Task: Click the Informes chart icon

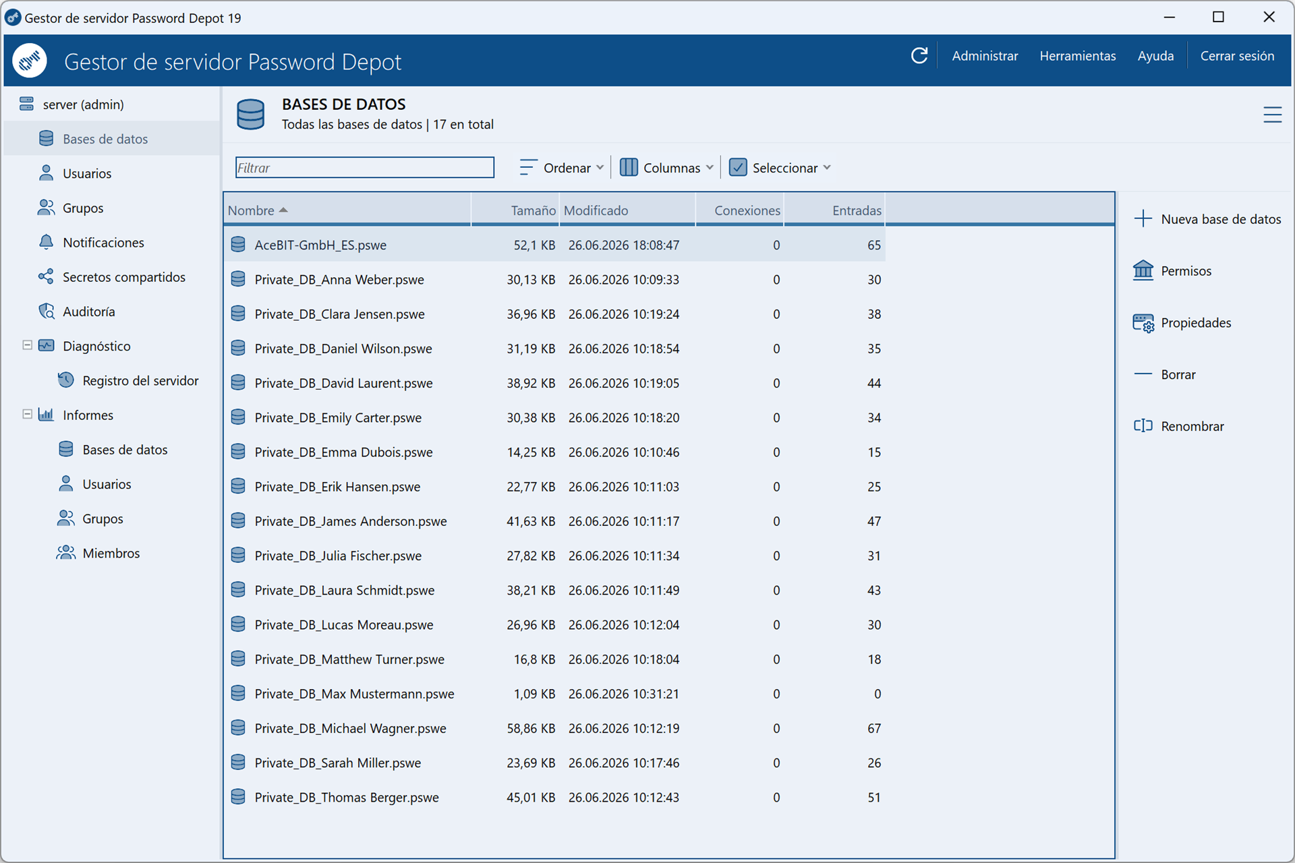Action: click(x=46, y=415)
